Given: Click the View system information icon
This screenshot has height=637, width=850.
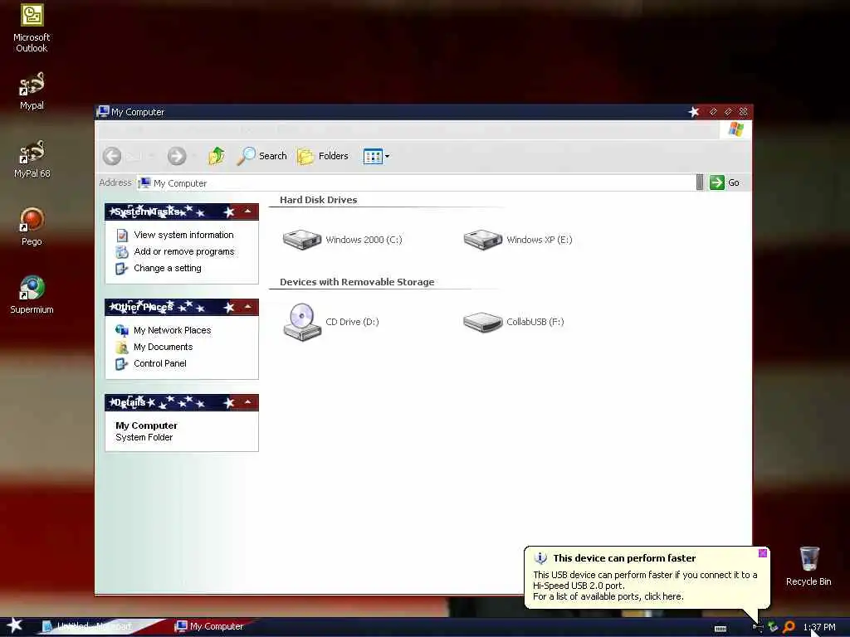Looking at the screenshot, I should point(122,235).
